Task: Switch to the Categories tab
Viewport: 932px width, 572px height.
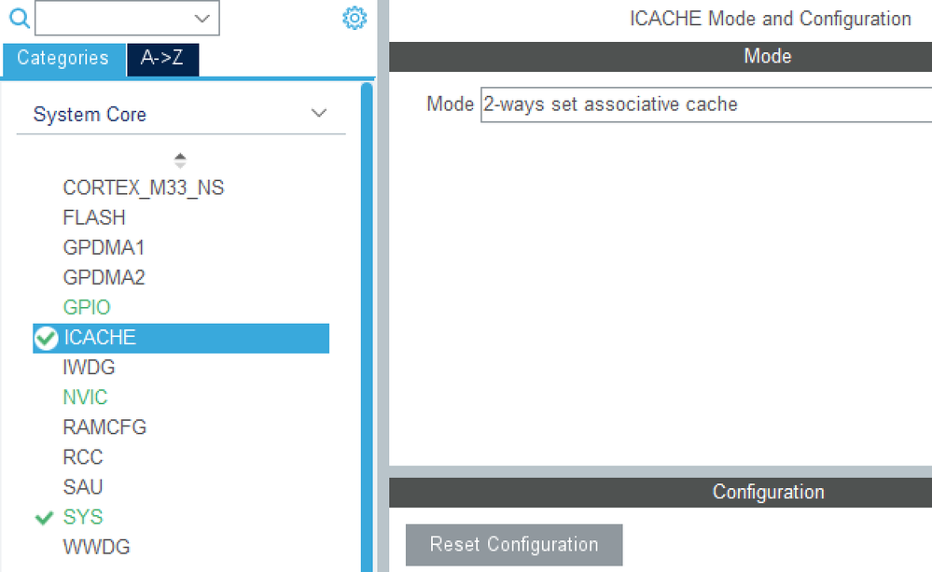Action: click(x=63, y=58)
